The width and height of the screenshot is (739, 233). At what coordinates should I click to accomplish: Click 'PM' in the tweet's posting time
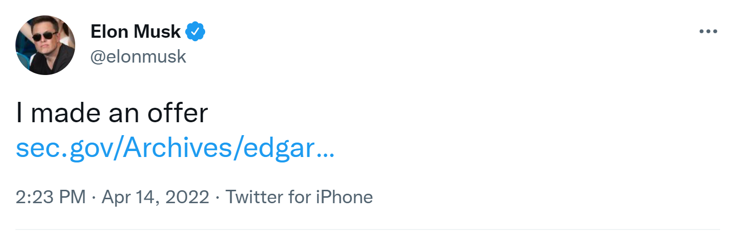click(73, 197)
